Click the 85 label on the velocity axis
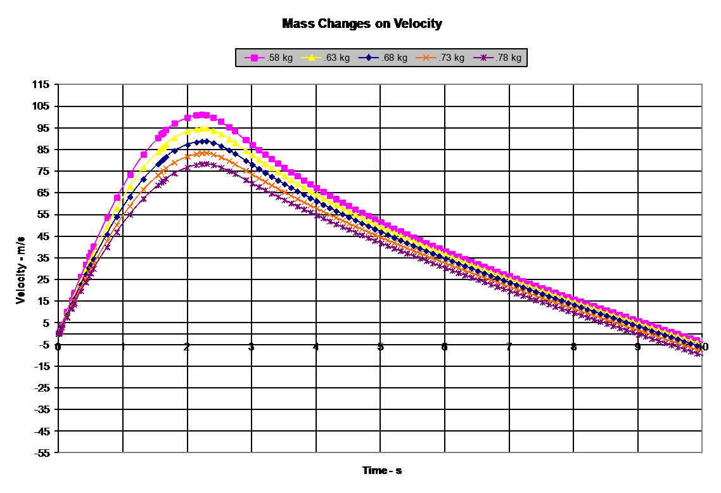The height and width of the screenshot is (493, 721). pos(42,150)
